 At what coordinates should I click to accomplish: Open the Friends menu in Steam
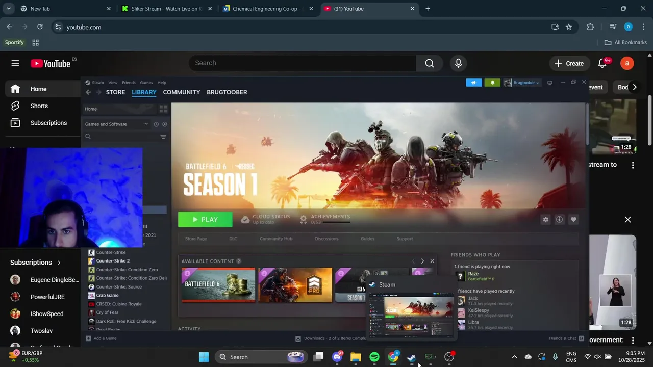pyautogui.click(x=129, y=83)
